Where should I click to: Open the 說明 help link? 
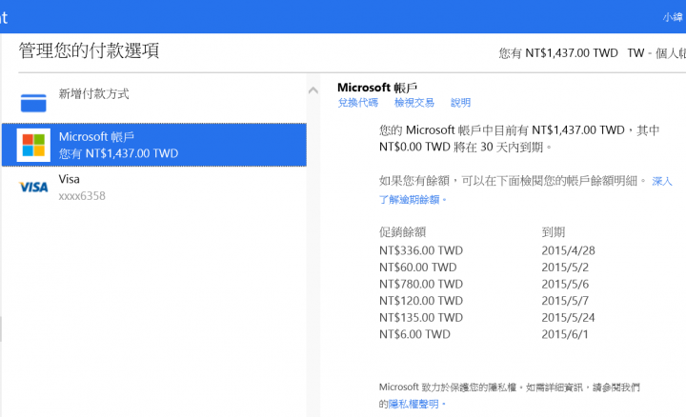(461, 103)
